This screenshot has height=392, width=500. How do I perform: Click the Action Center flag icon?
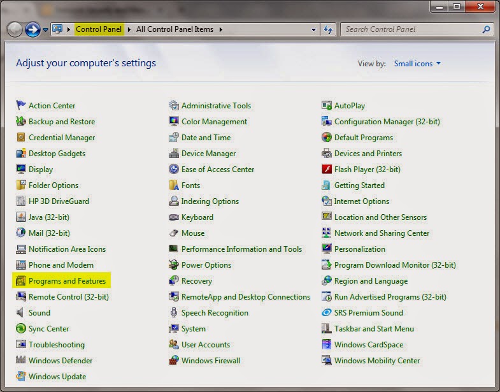click(x=21, y=105)
